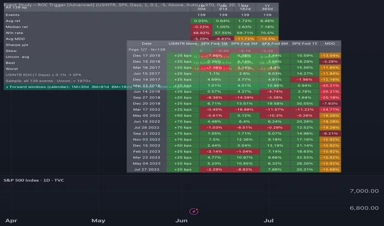The image size is (384, 226).
Task: Click the -13.04% MDD cell for Dec 17 2015
Action: pos(330,55)
